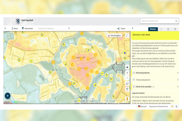Toggle fullscreen map view
Image resolution: width=182 pixels, height=121 pixels.
(127, 35)
